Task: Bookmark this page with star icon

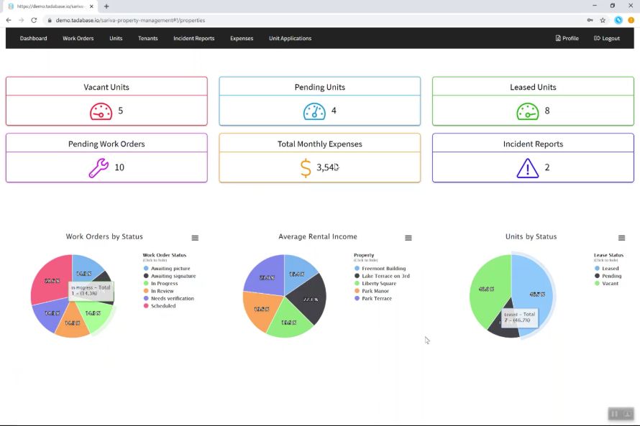Action: [x=603, y=20]
